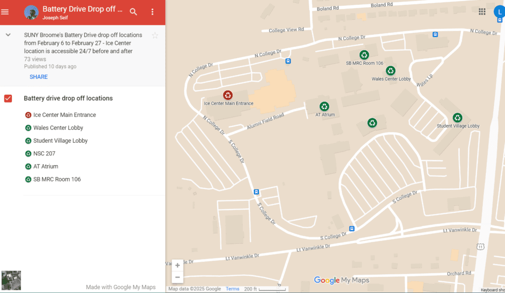Click the AT Atrium marker on the map

(x=324, y=106)
